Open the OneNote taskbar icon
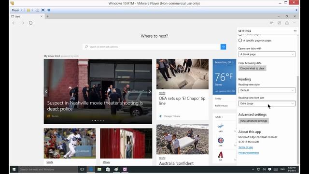The height and width of the screenshot is (174, 309). (125, 169)
